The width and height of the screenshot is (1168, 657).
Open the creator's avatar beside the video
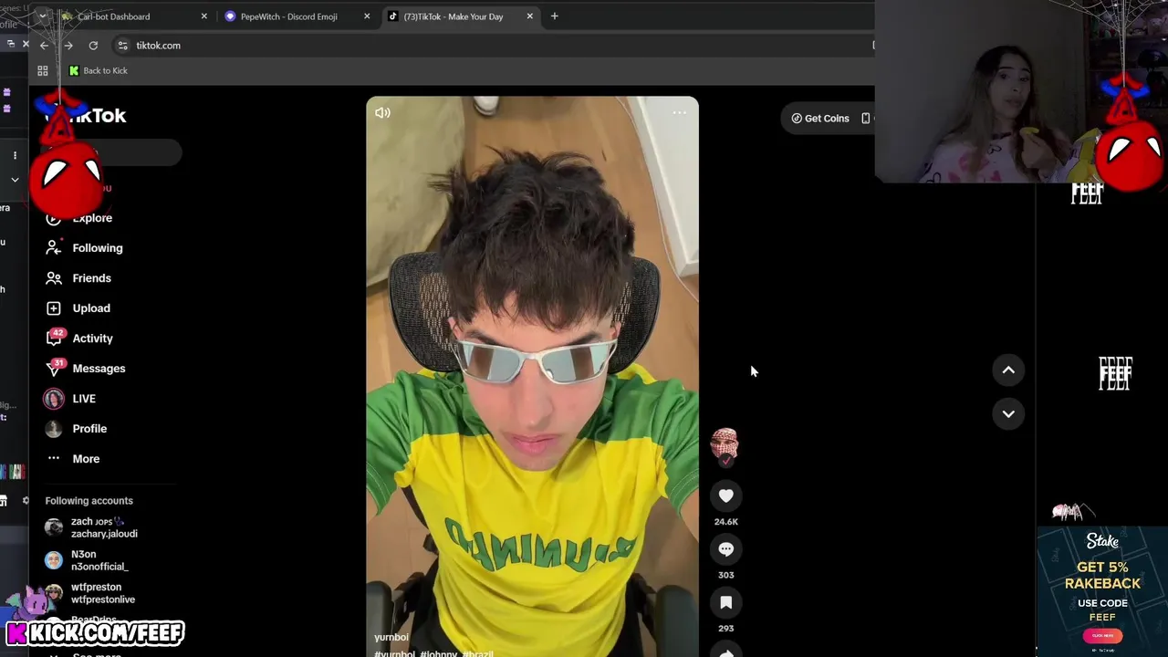725,444
